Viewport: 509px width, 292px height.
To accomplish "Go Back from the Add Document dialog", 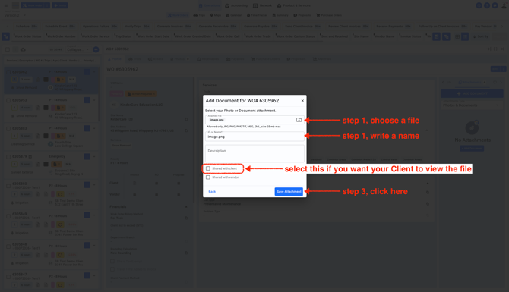I will (212, 192).
